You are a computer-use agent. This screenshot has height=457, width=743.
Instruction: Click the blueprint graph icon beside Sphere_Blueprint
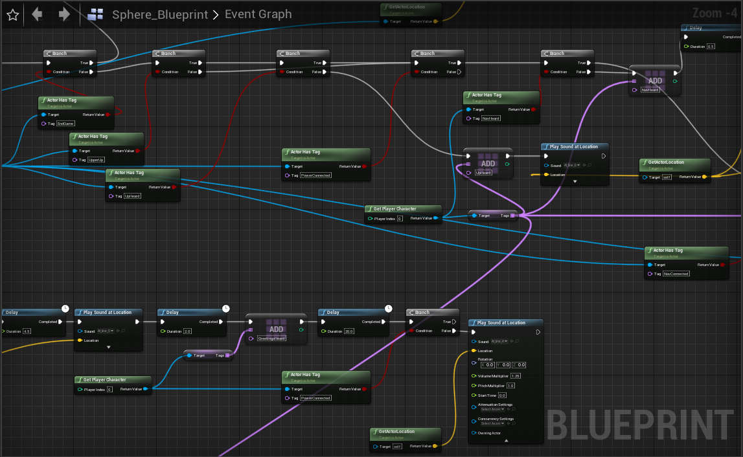[x=96, y=14]
